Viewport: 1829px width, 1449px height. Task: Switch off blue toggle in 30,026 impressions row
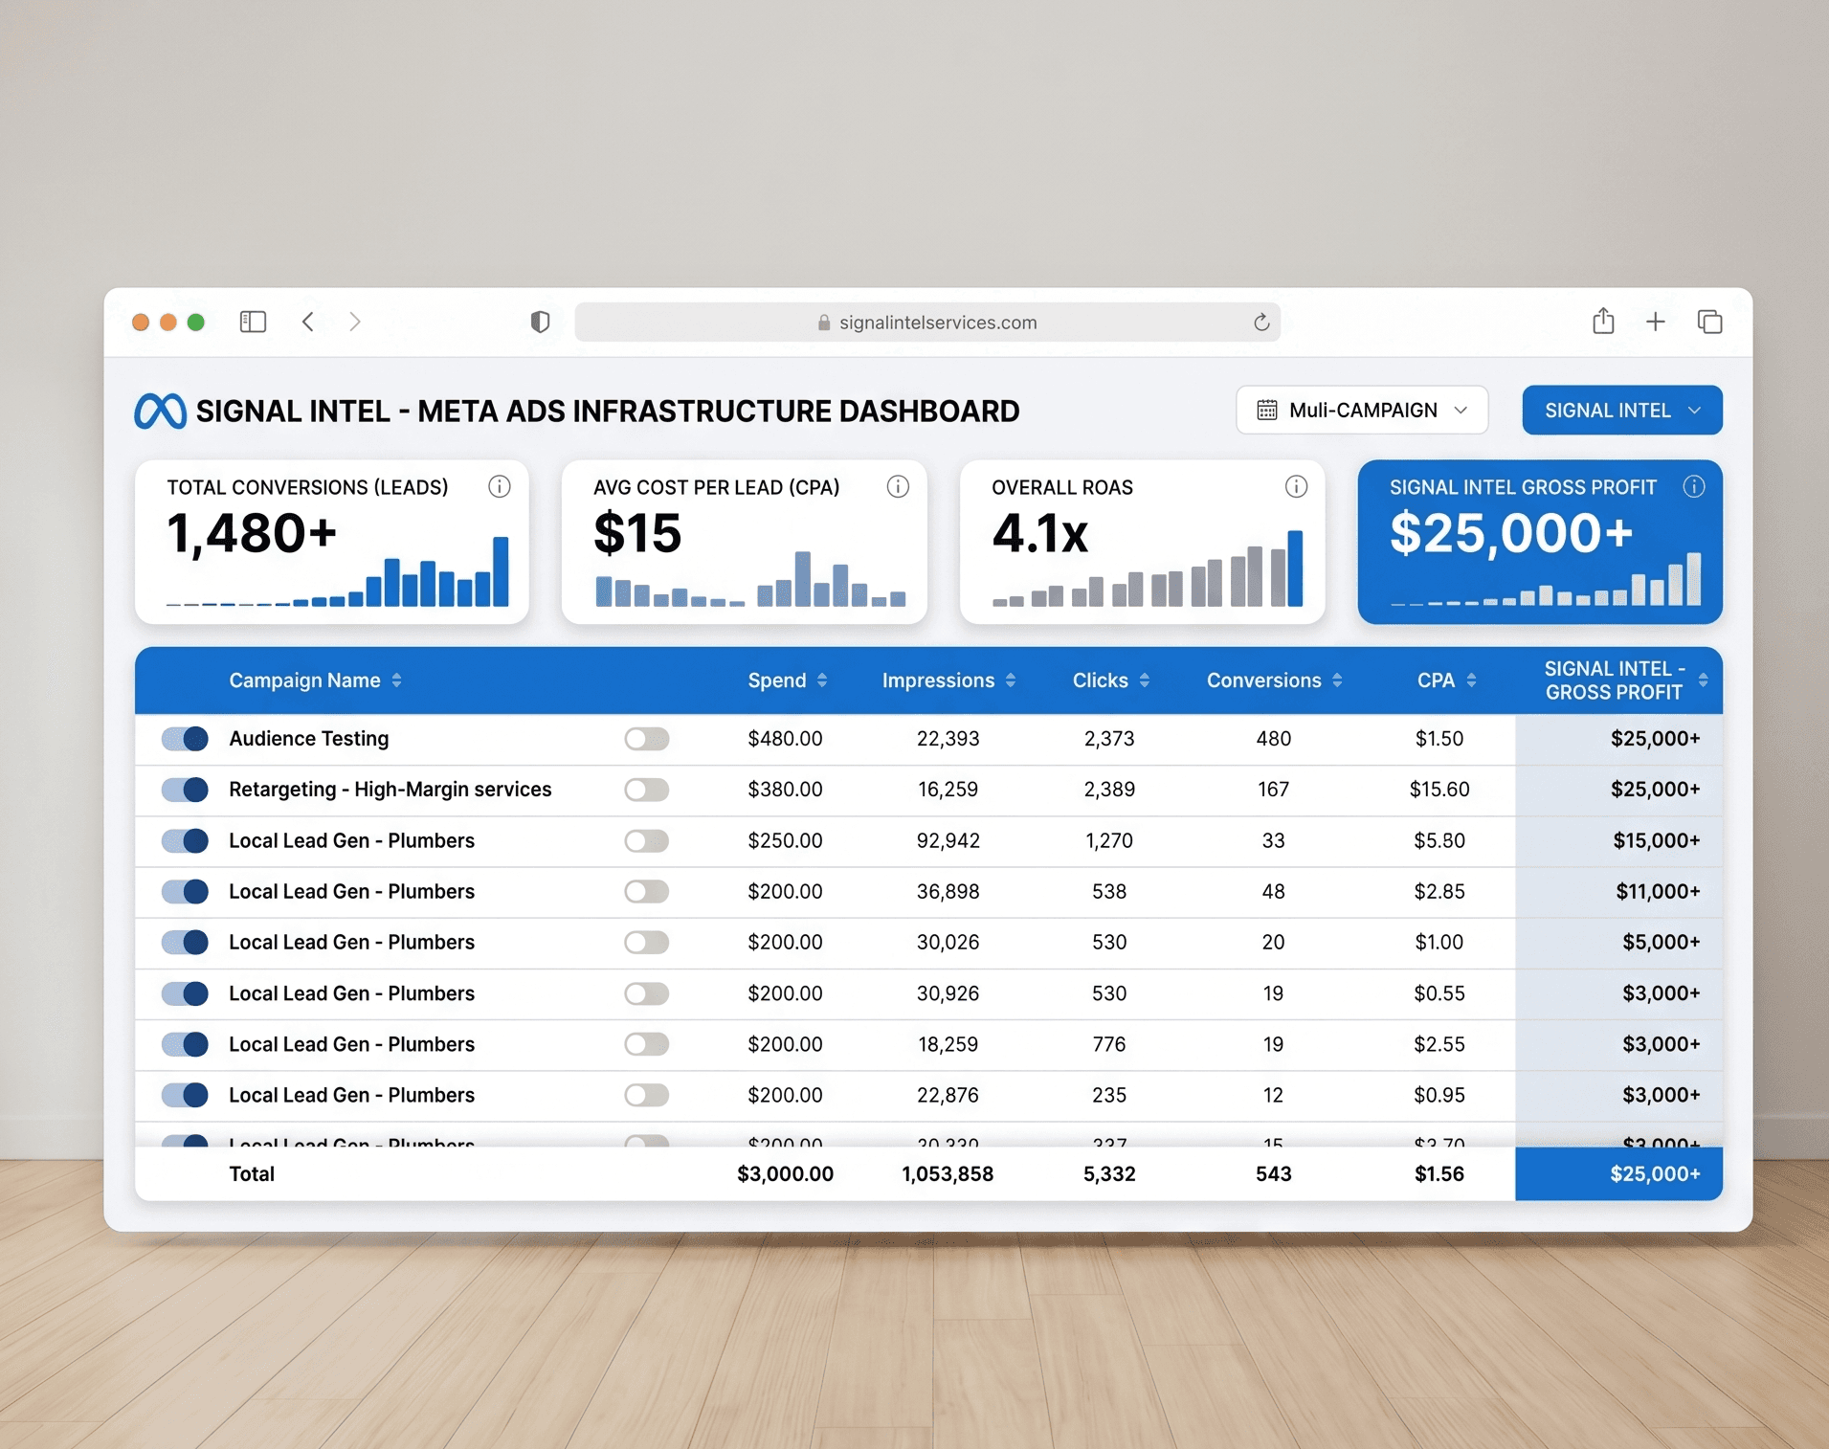[x=185, y=943]
